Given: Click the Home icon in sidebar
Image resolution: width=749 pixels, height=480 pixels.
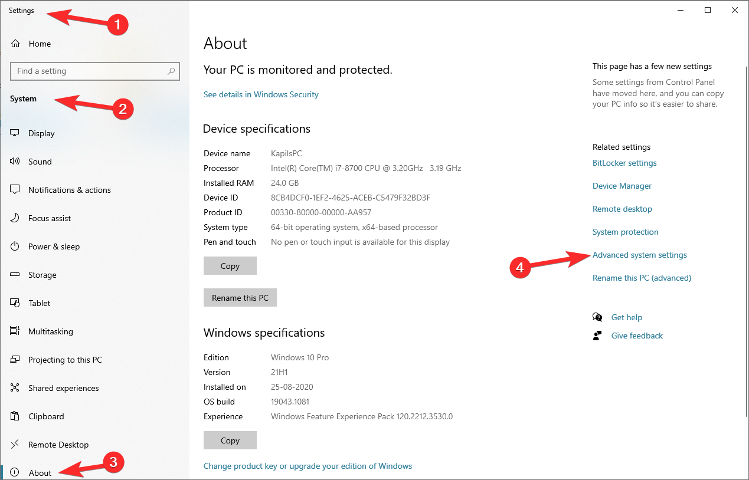Looking at the screenshot, I should (x=15, y=44).
